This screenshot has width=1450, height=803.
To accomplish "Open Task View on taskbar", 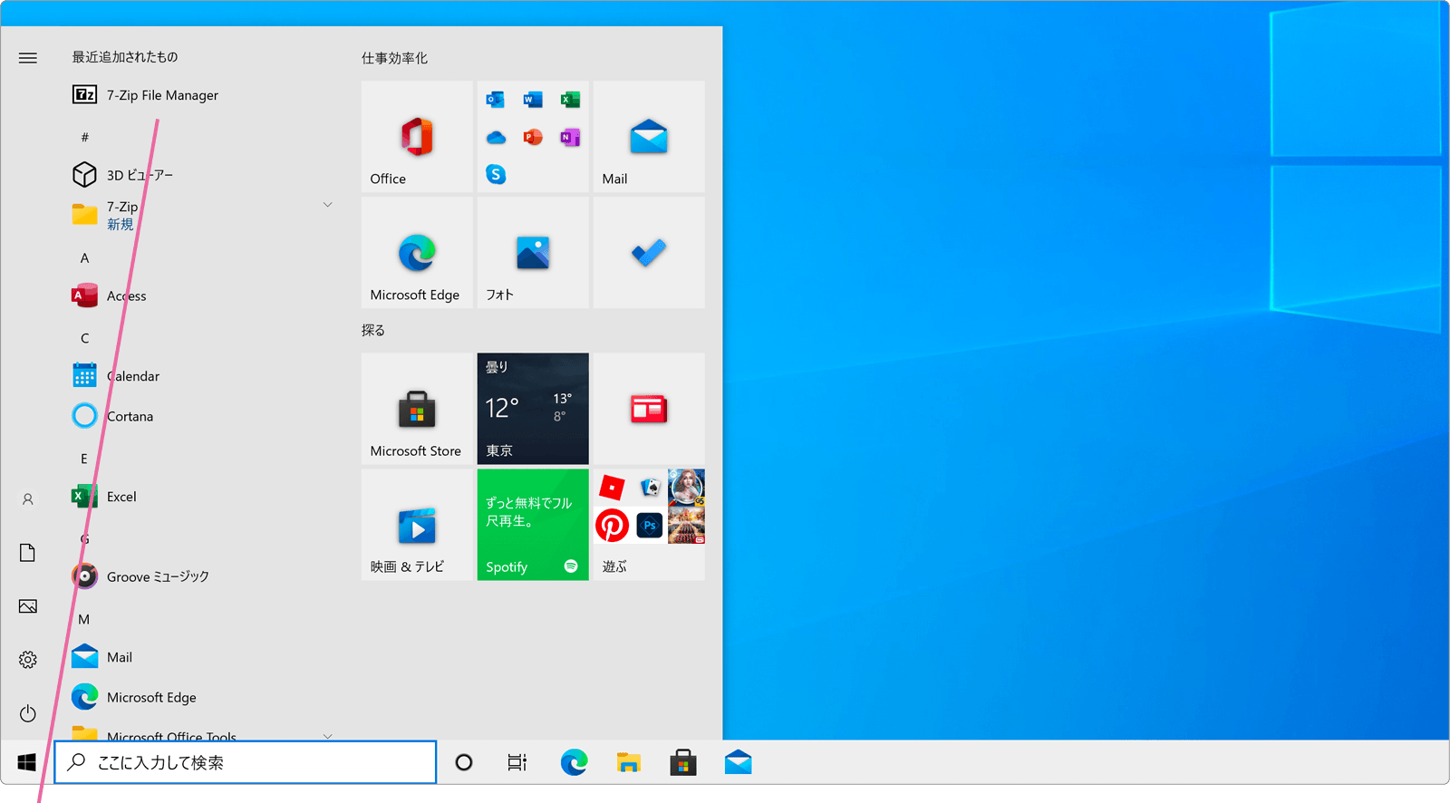I will [x=517, y=762].
